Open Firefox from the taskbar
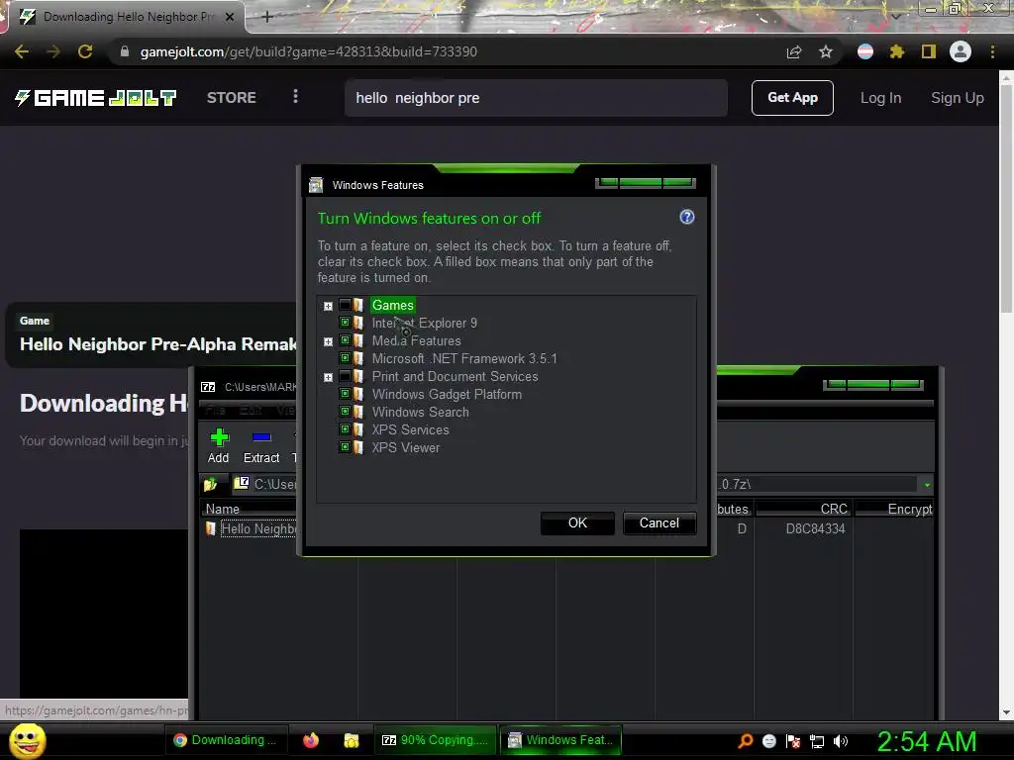This screenshot has height=760, width=1014. coord(311,740)
